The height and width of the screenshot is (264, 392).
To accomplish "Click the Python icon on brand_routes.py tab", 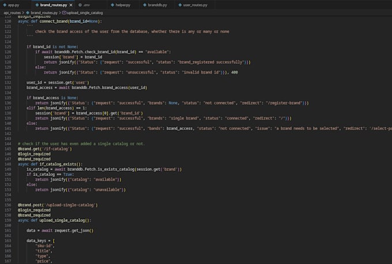I will [37, 5].
